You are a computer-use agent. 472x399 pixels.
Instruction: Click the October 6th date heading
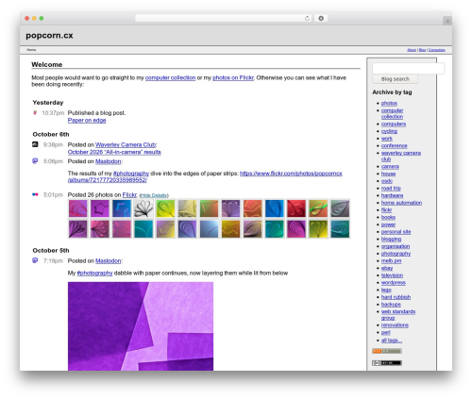51,134
